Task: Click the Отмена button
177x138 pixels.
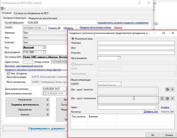Action: tap(169, 135)
